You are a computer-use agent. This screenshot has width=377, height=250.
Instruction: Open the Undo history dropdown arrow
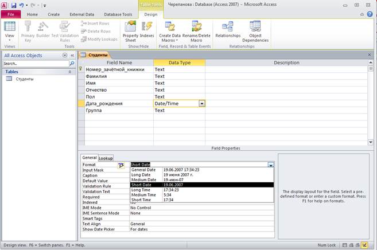(26, 5)
